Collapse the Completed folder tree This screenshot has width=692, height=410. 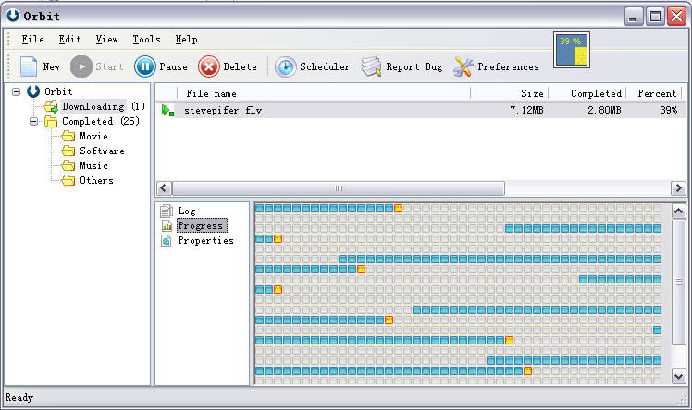(x=33, y=121)
